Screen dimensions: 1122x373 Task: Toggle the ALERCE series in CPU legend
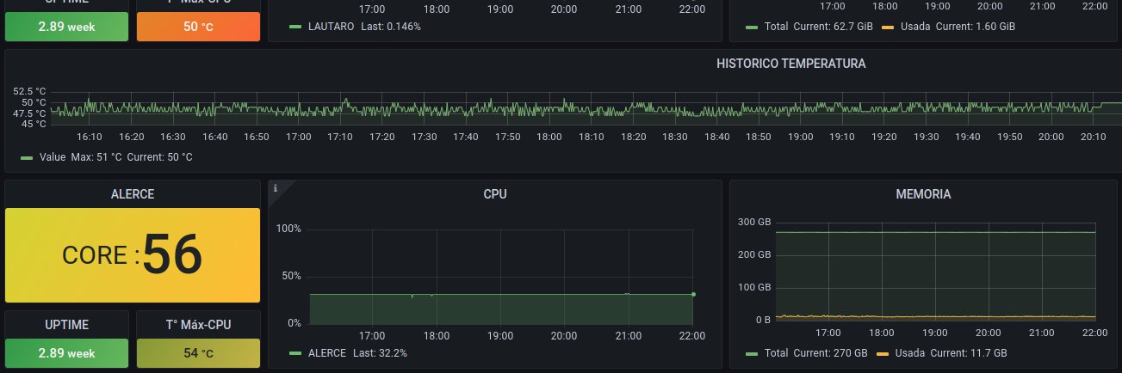click(x=326, y=353)
